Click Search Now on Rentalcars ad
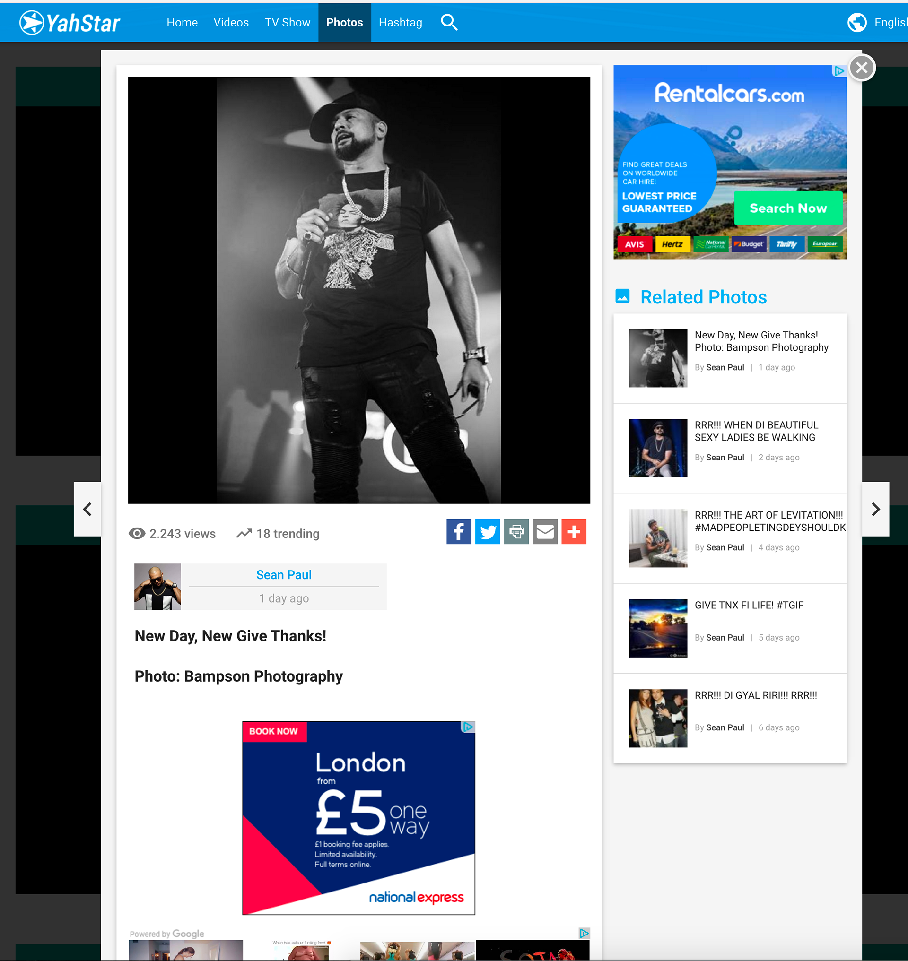 click(787, 208)
